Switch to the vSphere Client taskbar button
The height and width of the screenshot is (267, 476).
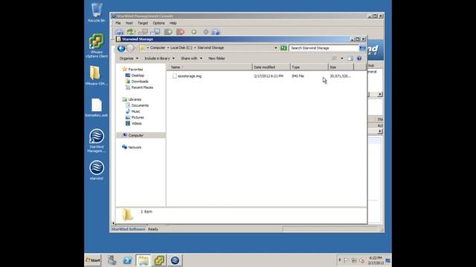(159, 260)
